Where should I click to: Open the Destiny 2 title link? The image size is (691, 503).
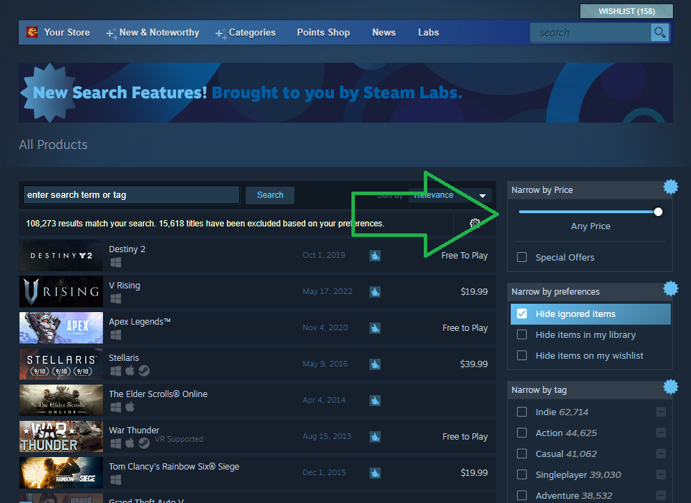click(127, 249)
